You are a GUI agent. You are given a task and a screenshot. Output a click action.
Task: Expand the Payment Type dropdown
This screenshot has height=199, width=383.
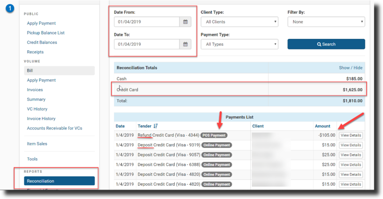(239, 44)
